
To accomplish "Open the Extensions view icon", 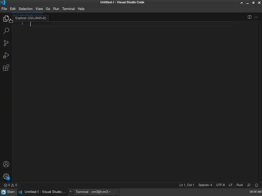I will click(6, 68).
